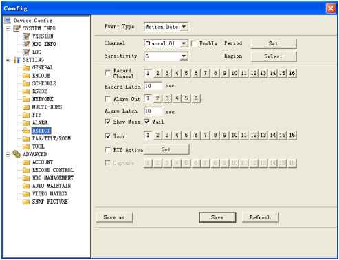Click the Region Select button
Viewport: 339px width, 260px height.
[x=274, y=56]
